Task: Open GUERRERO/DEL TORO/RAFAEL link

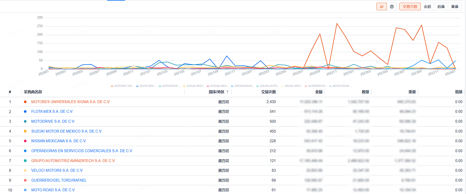Action: coord(59,180)
